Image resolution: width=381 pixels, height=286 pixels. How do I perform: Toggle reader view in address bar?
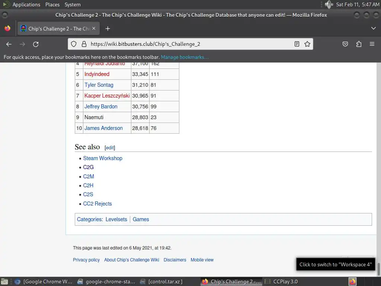(297, 44)
